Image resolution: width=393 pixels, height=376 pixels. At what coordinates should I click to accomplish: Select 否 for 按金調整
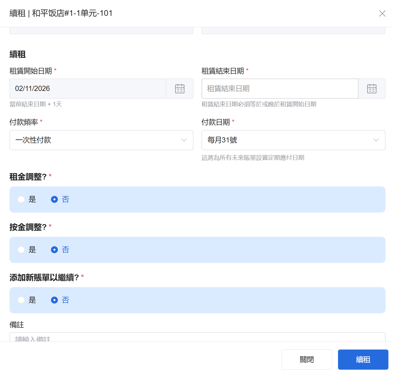(54, 250)
